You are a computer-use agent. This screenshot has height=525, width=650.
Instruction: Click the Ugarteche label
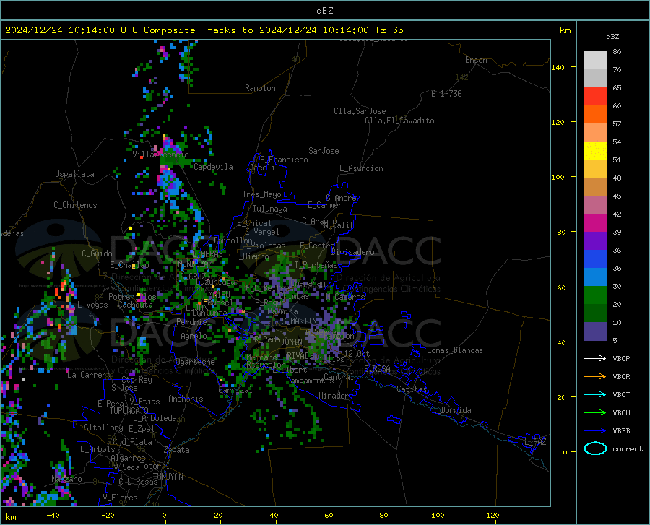click(195, 362)
